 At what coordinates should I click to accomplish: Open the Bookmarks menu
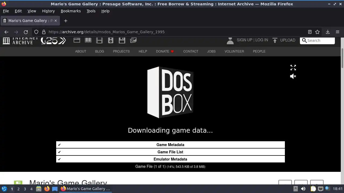point(71,11)
